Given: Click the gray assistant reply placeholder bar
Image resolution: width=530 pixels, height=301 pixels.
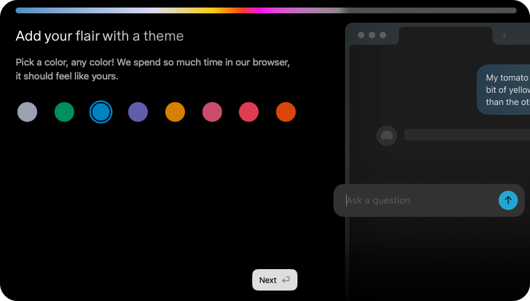Looking at the screenshot, I should (x=467, y=135).
